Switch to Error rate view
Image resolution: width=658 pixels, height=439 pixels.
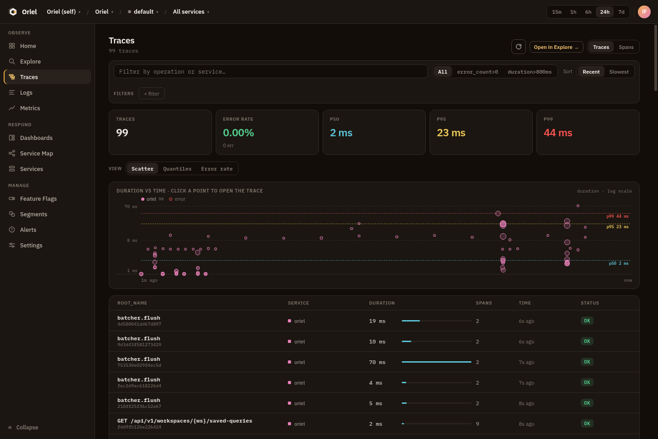pos(217,169)
